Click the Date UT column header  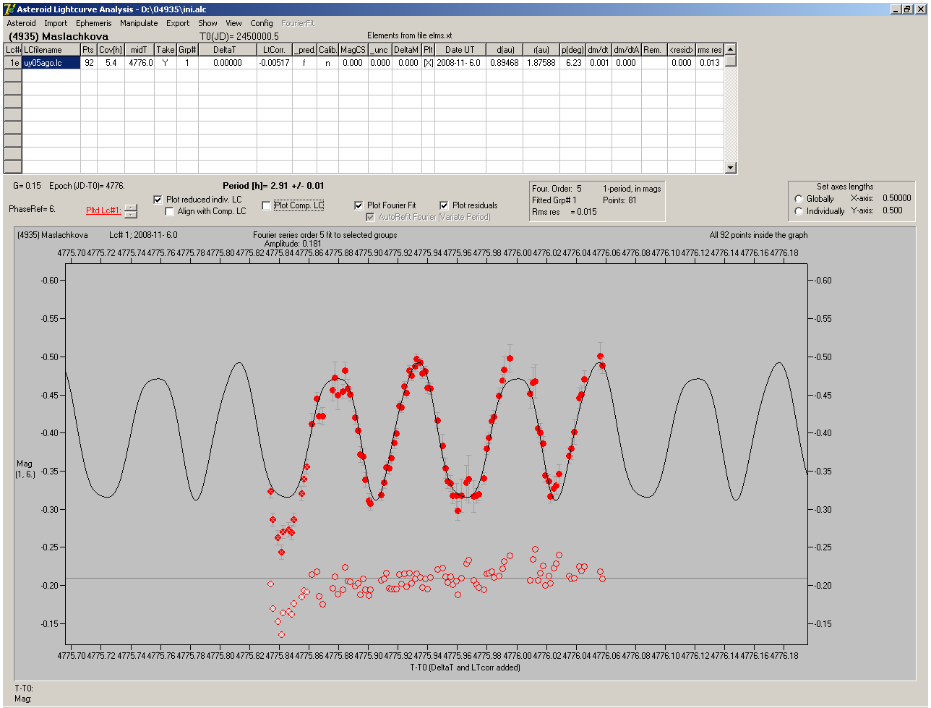(x=460, y=50)
